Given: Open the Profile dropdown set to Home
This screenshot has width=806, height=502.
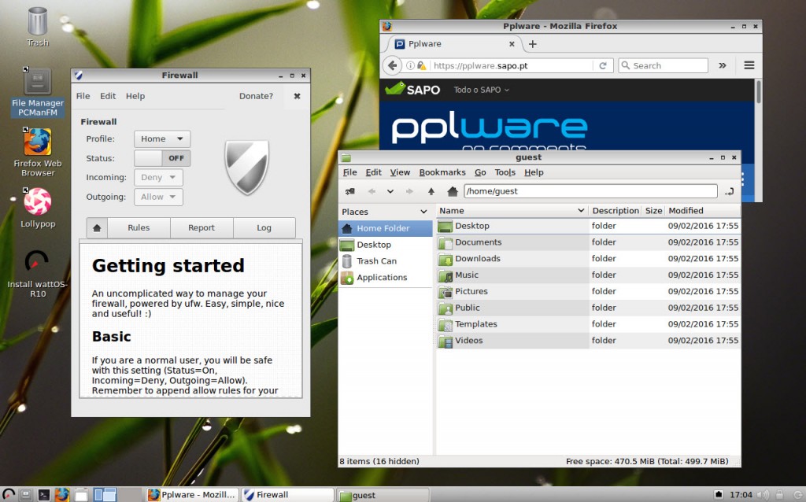Looking at the screenshot, I should point(162,138).
